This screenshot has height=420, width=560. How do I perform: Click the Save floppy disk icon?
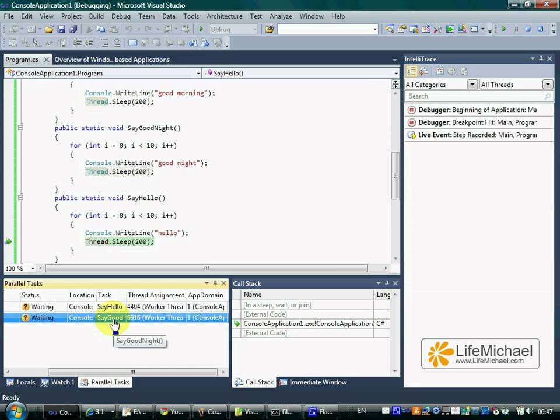(x=61, y=29)
